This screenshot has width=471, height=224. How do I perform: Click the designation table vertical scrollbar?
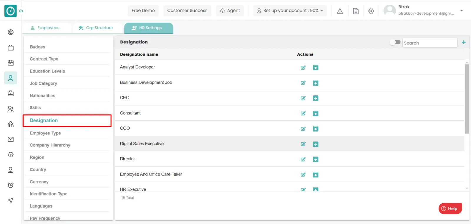[x=467, y=99]
